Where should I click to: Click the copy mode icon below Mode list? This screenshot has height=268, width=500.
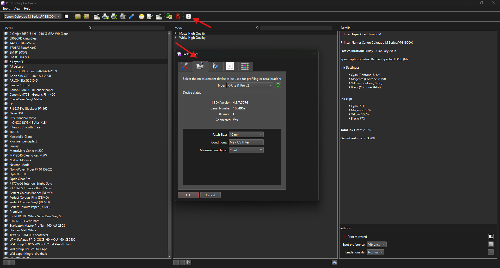tap(188, 263)
